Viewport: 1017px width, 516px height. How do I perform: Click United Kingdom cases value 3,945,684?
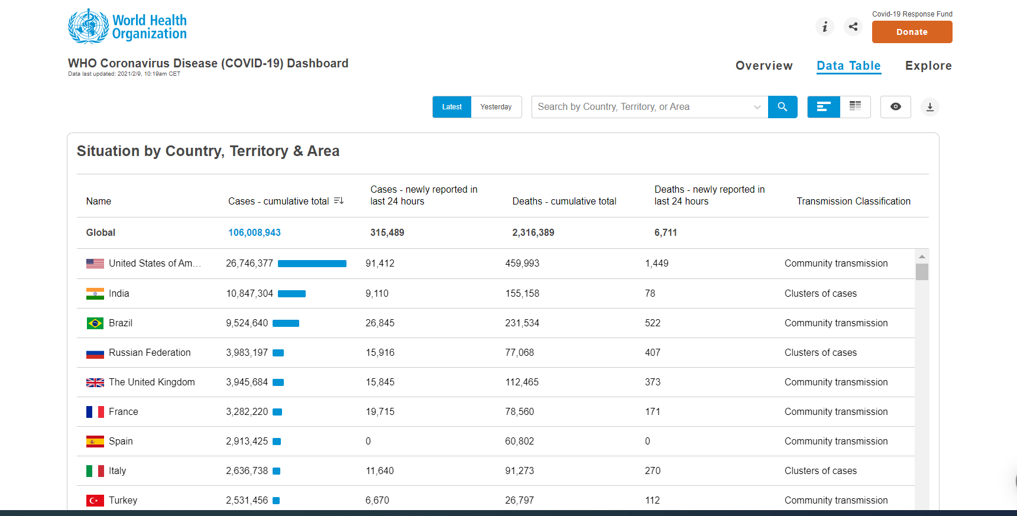[247, 382]
